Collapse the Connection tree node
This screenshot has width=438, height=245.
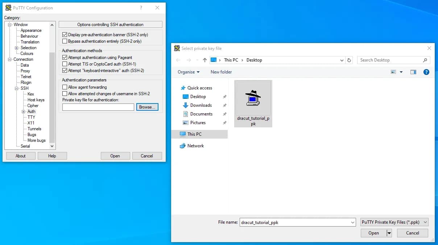pos(10,59)
